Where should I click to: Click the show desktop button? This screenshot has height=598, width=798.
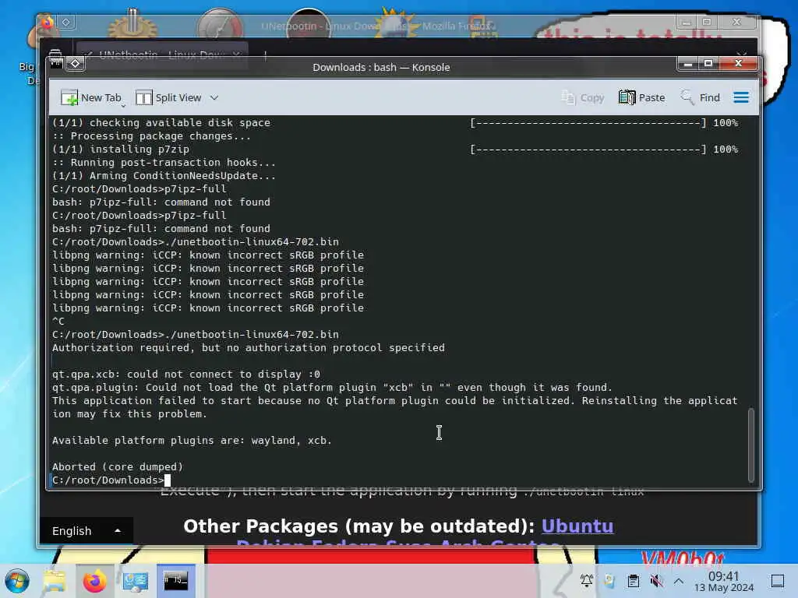coord(778,581)
